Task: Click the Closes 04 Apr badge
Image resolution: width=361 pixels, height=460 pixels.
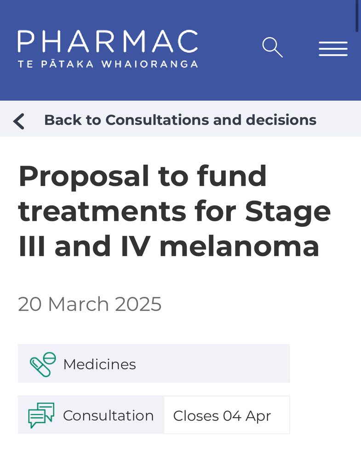Action: [227, 415]
